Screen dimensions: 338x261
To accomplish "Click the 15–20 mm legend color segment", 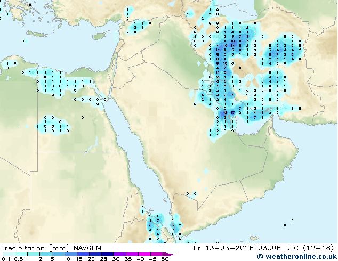I will pos(83,254).
